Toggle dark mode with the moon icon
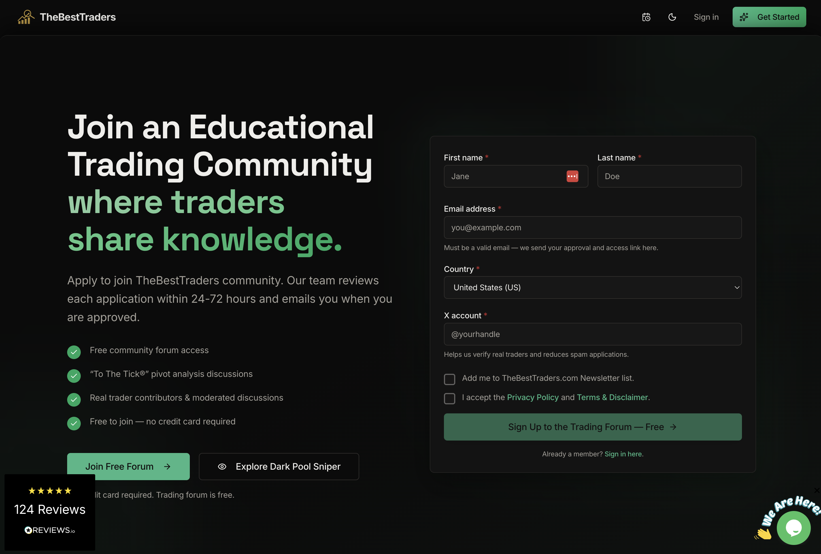Image resolution: width=821 pixels, height=554 pixels. click(x=672, y=17)
